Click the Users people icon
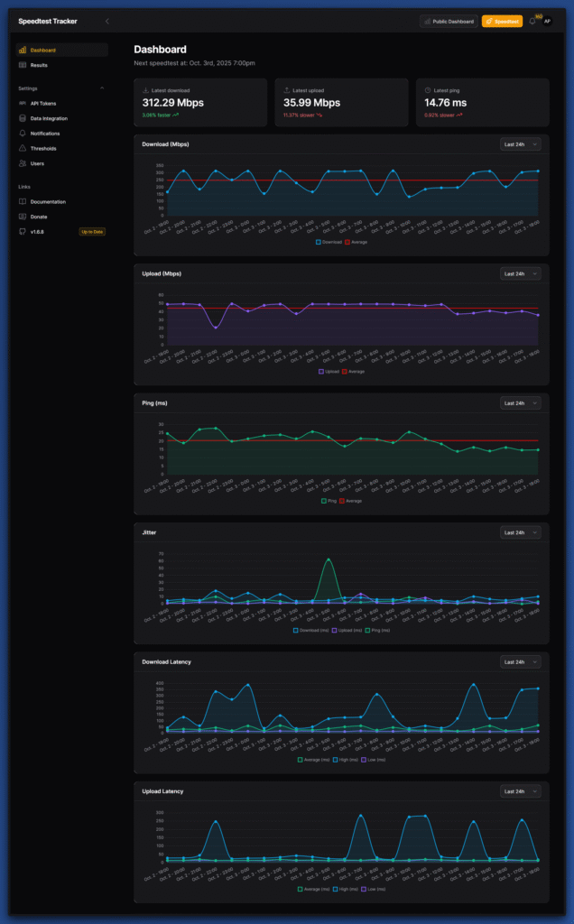574x924 pixels. click(23, 163)
